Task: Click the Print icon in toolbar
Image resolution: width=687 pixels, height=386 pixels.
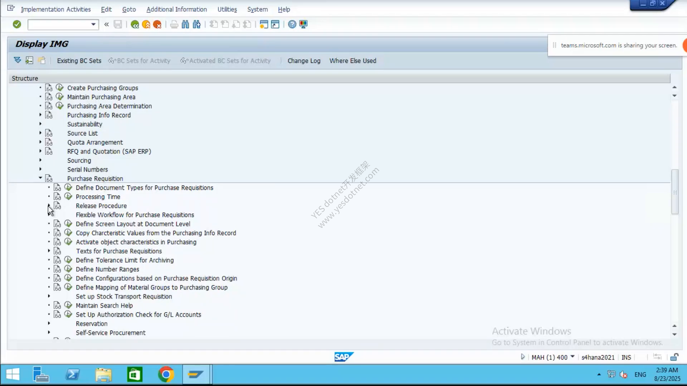Action: coord(174,24)
